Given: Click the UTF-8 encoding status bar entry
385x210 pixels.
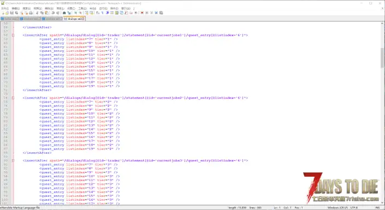Looking at the screenshot, I should pos(354,208).
